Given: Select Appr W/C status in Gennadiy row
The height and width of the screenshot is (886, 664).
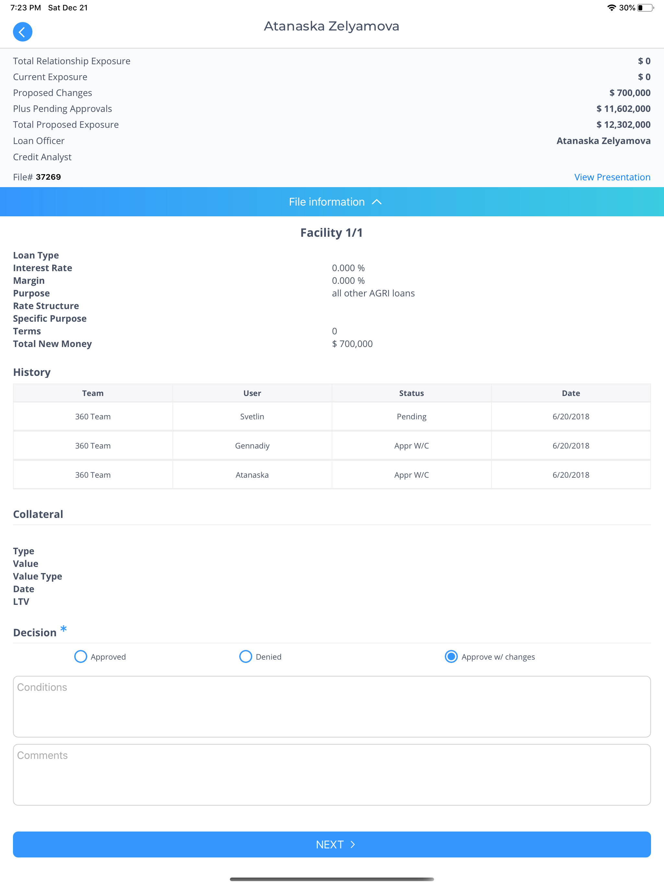Looking at the screenshot, I should pos(412,446).
